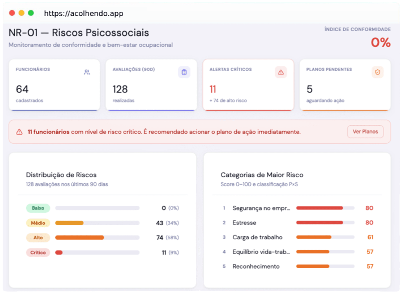Click the employees people icon in Funcionários card
Viewport: 402px width, 297px height.
pyautogui.click(x=87, y=72)
